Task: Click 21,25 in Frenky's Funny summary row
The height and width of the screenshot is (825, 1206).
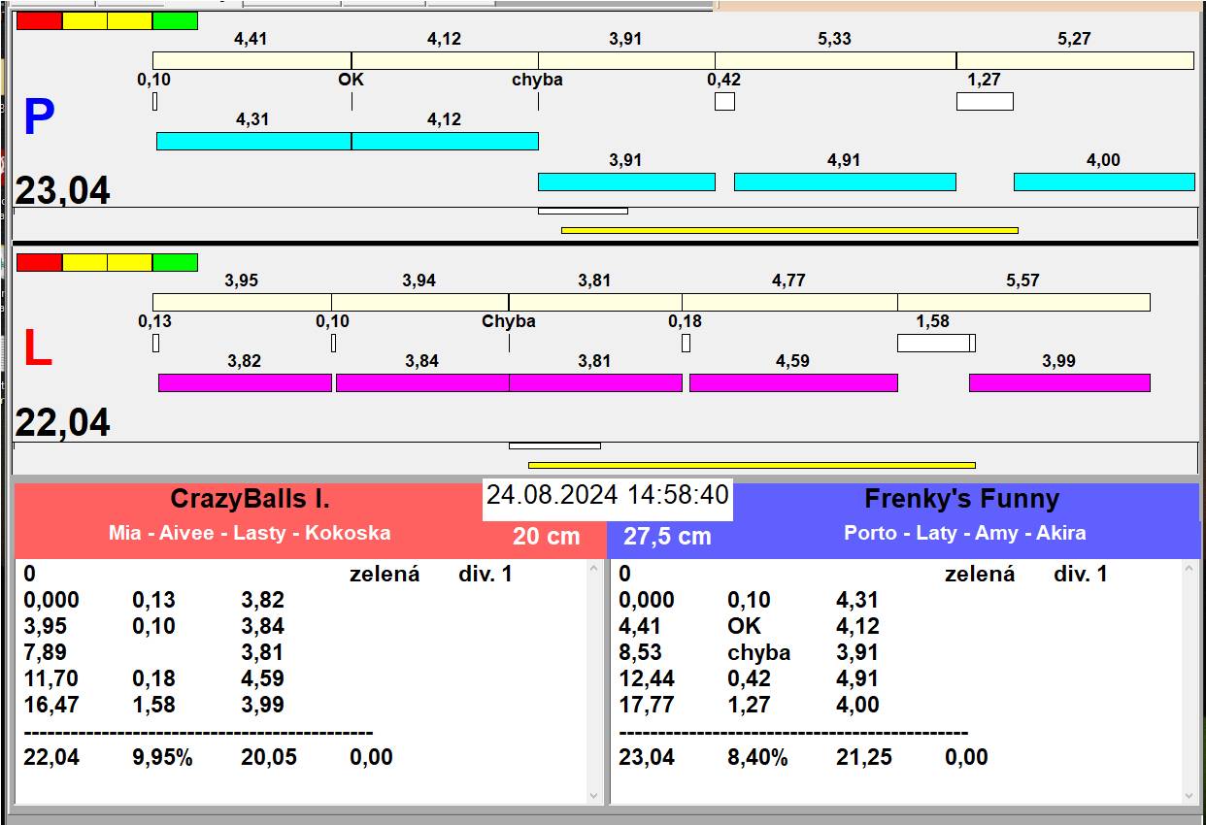Action: (864, 757)
